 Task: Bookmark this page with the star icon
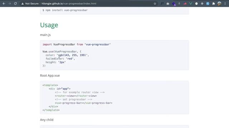[155, 4]
